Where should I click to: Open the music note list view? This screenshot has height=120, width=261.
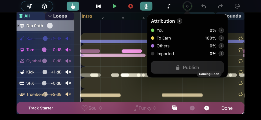[x=30, y=6]
